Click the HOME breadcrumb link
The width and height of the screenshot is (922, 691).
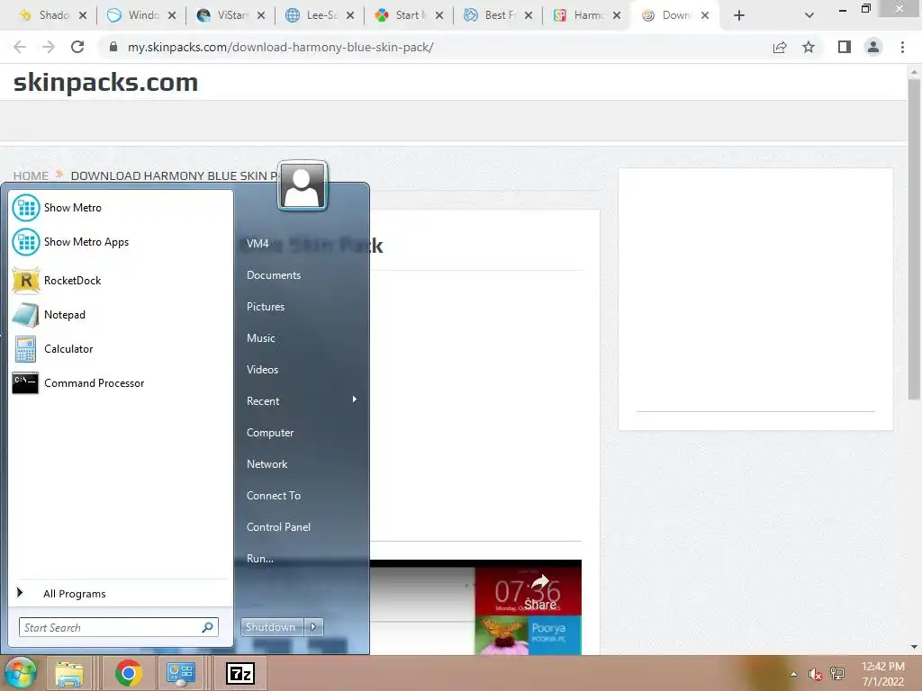[x=31, y=175]
